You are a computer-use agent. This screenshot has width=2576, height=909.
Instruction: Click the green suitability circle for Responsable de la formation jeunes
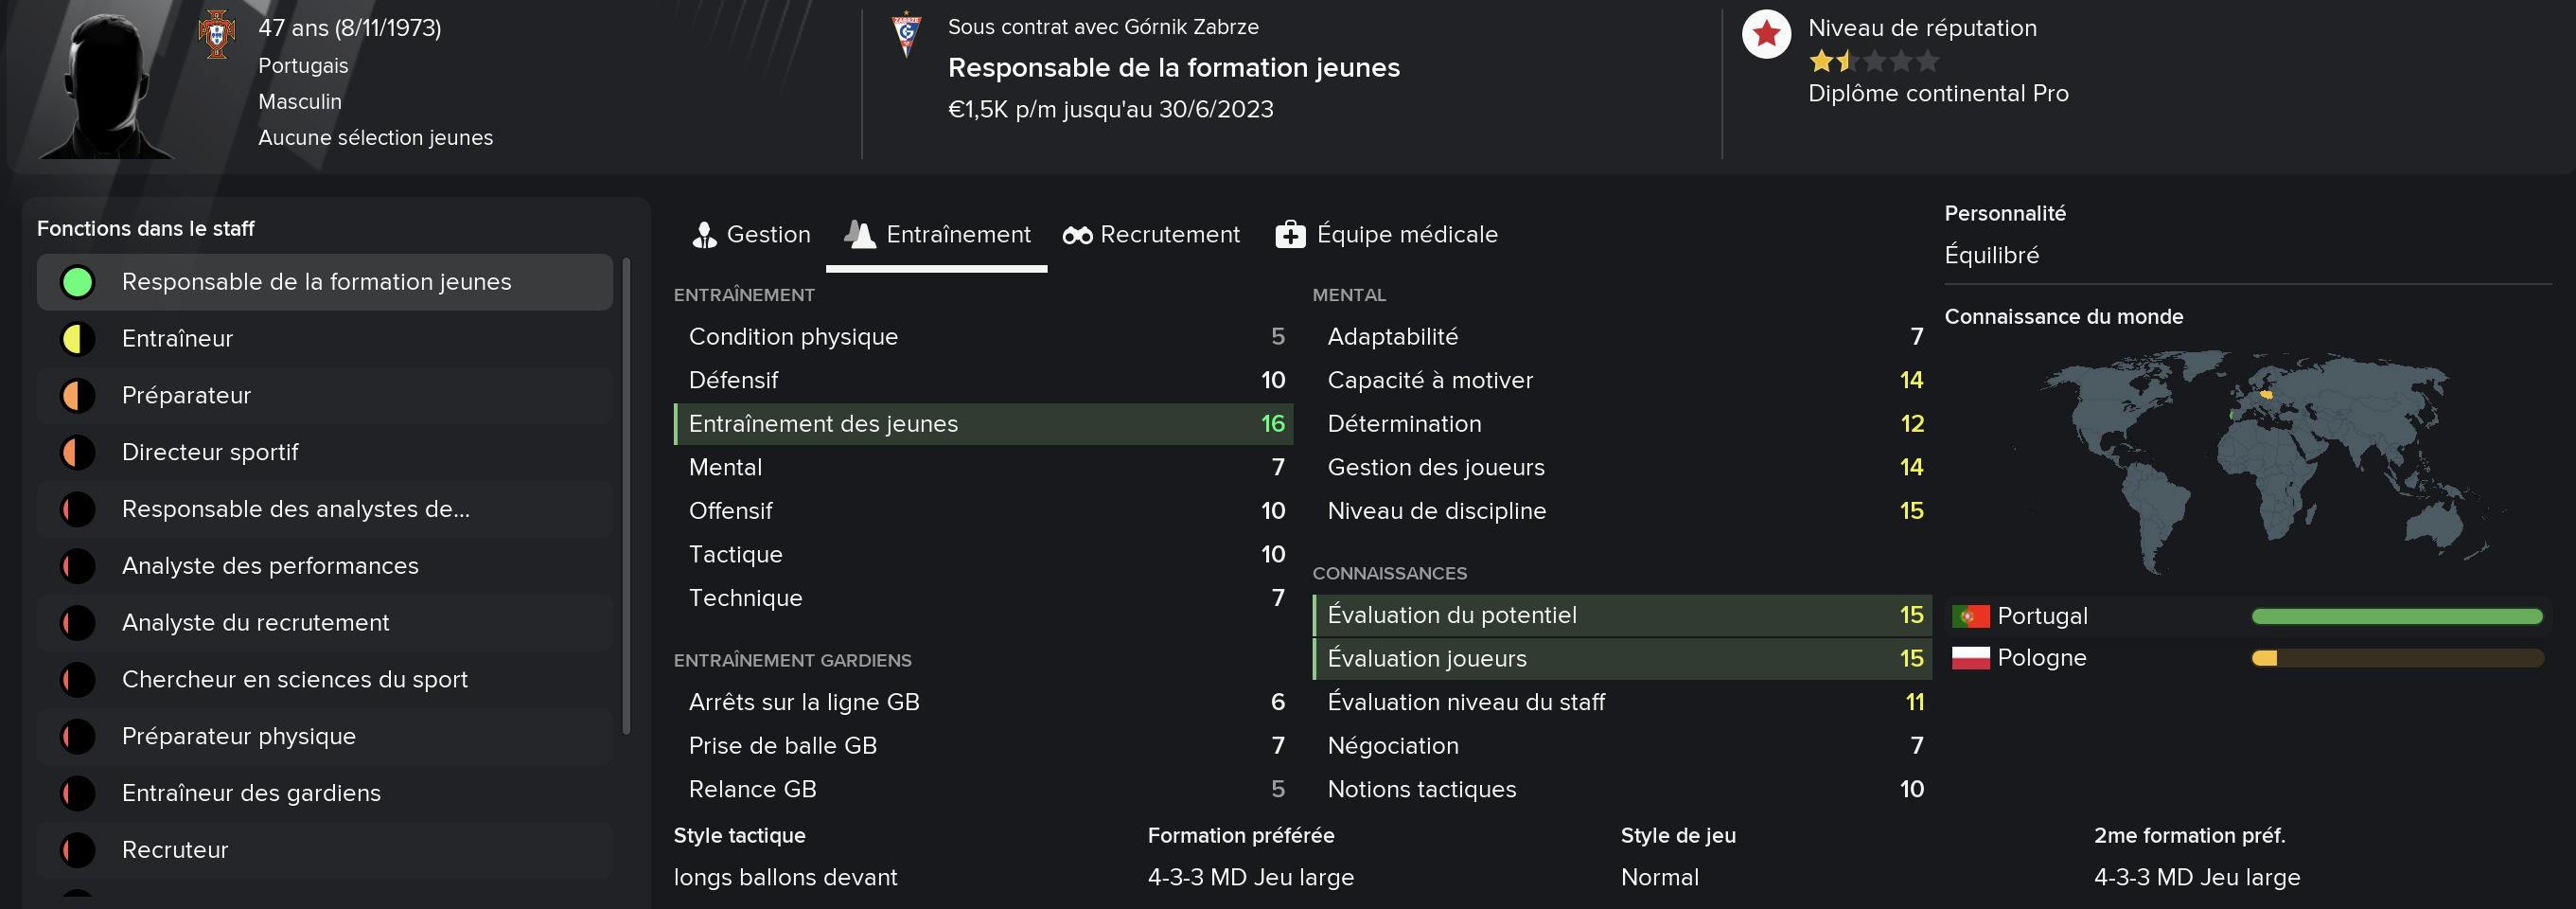(x=78, y=282)
